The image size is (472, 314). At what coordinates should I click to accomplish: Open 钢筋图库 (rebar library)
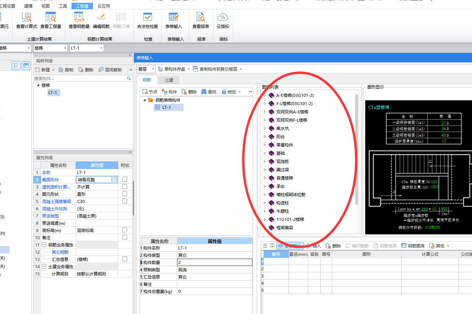413,246
